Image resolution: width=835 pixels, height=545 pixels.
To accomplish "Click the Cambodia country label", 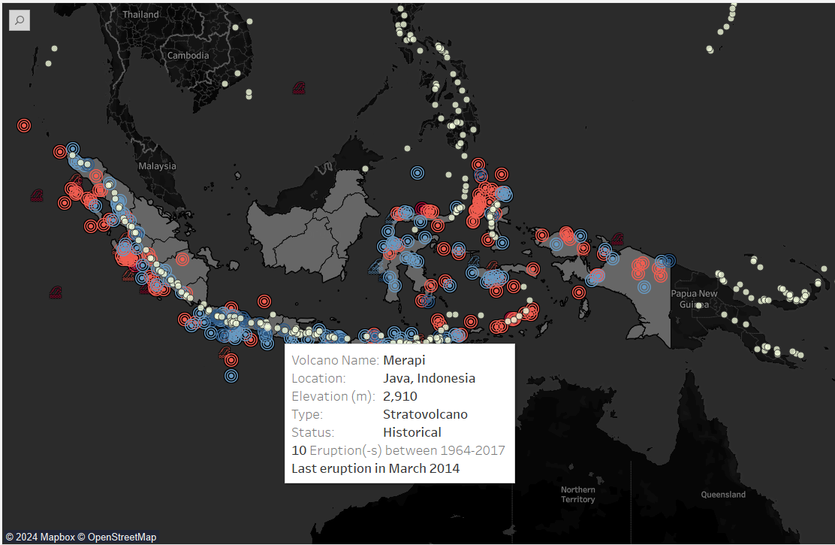I will coord(188,56).
